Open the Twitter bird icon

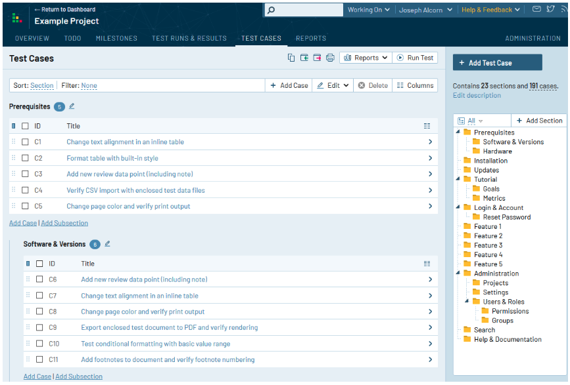click(x=550, y=9)
